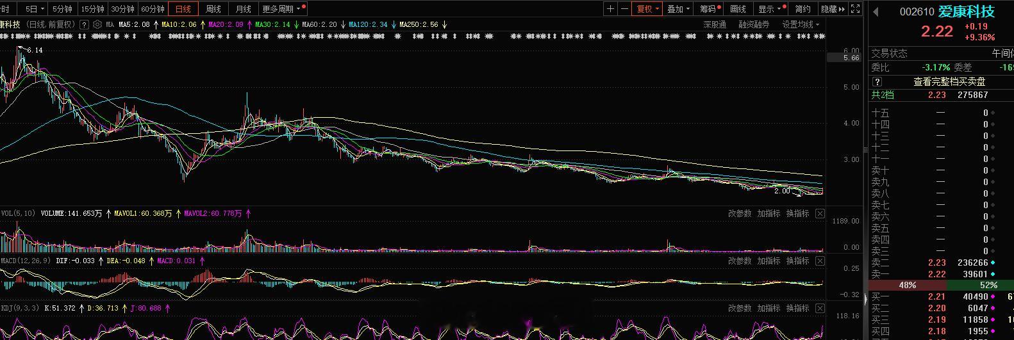Open the 5日 period dropdown
This screenshot has width=1014, height=340.
(x=34, y=9)
